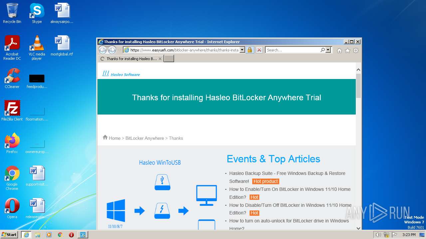Click the 3:23 PM system clock
Viewport: 426px width, 239px height.
pyautogui.click(x=409, y=235)
